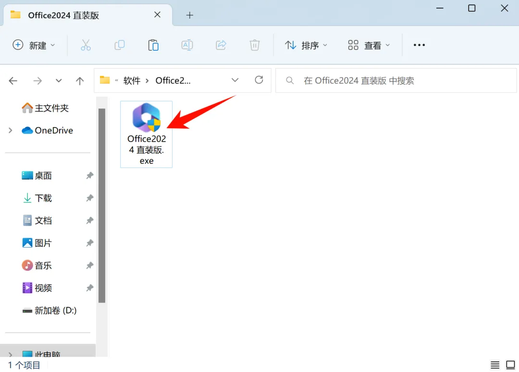Open OneDrive in sidebar
This screenshot has height=372, width=519.
pyautogui.click(x=47, y=130)
